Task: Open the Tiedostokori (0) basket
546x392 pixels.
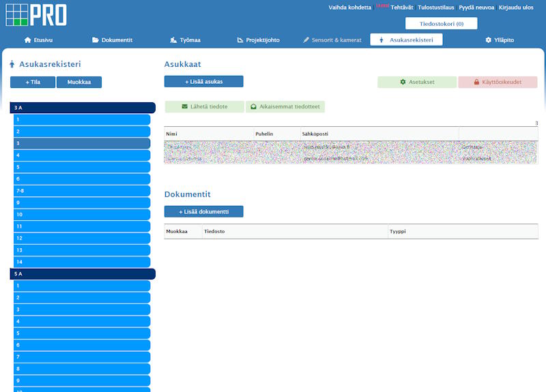Action: click(441, 24)
